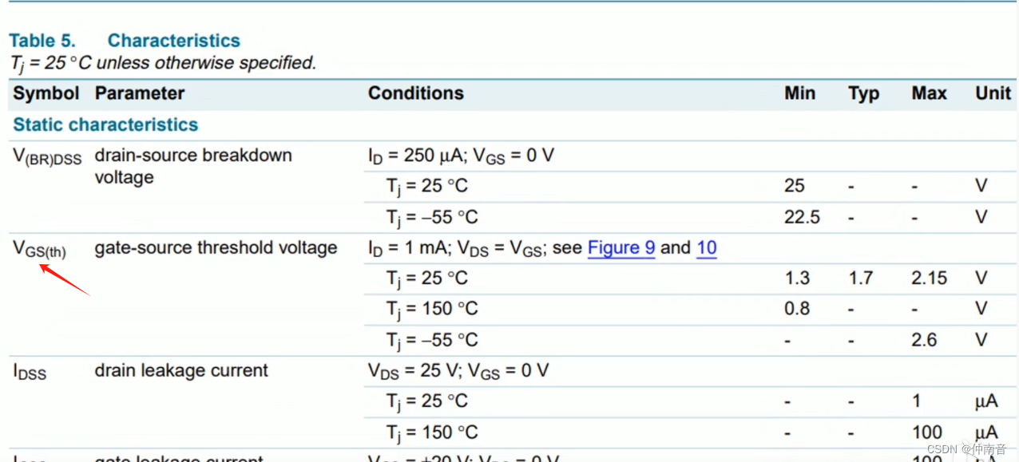Click the Max value 2.6
Screen dimensions: 1019x462
pos(924,340)
